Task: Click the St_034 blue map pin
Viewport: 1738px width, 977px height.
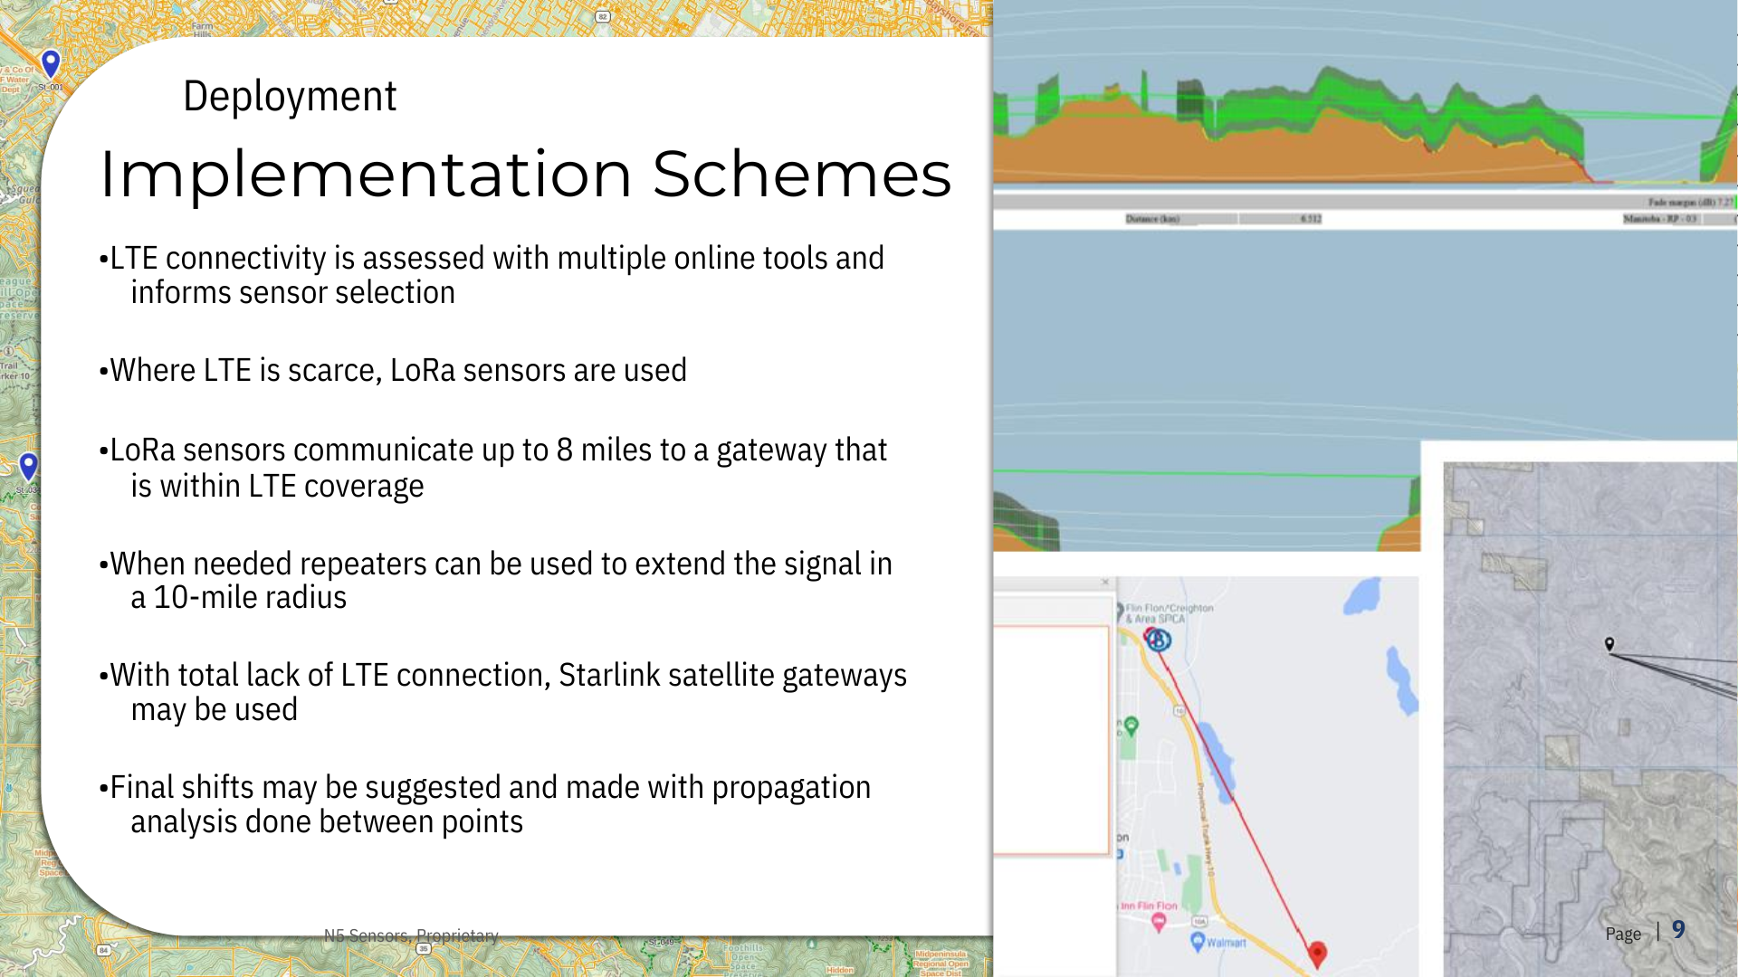Action: coord(29,466)
